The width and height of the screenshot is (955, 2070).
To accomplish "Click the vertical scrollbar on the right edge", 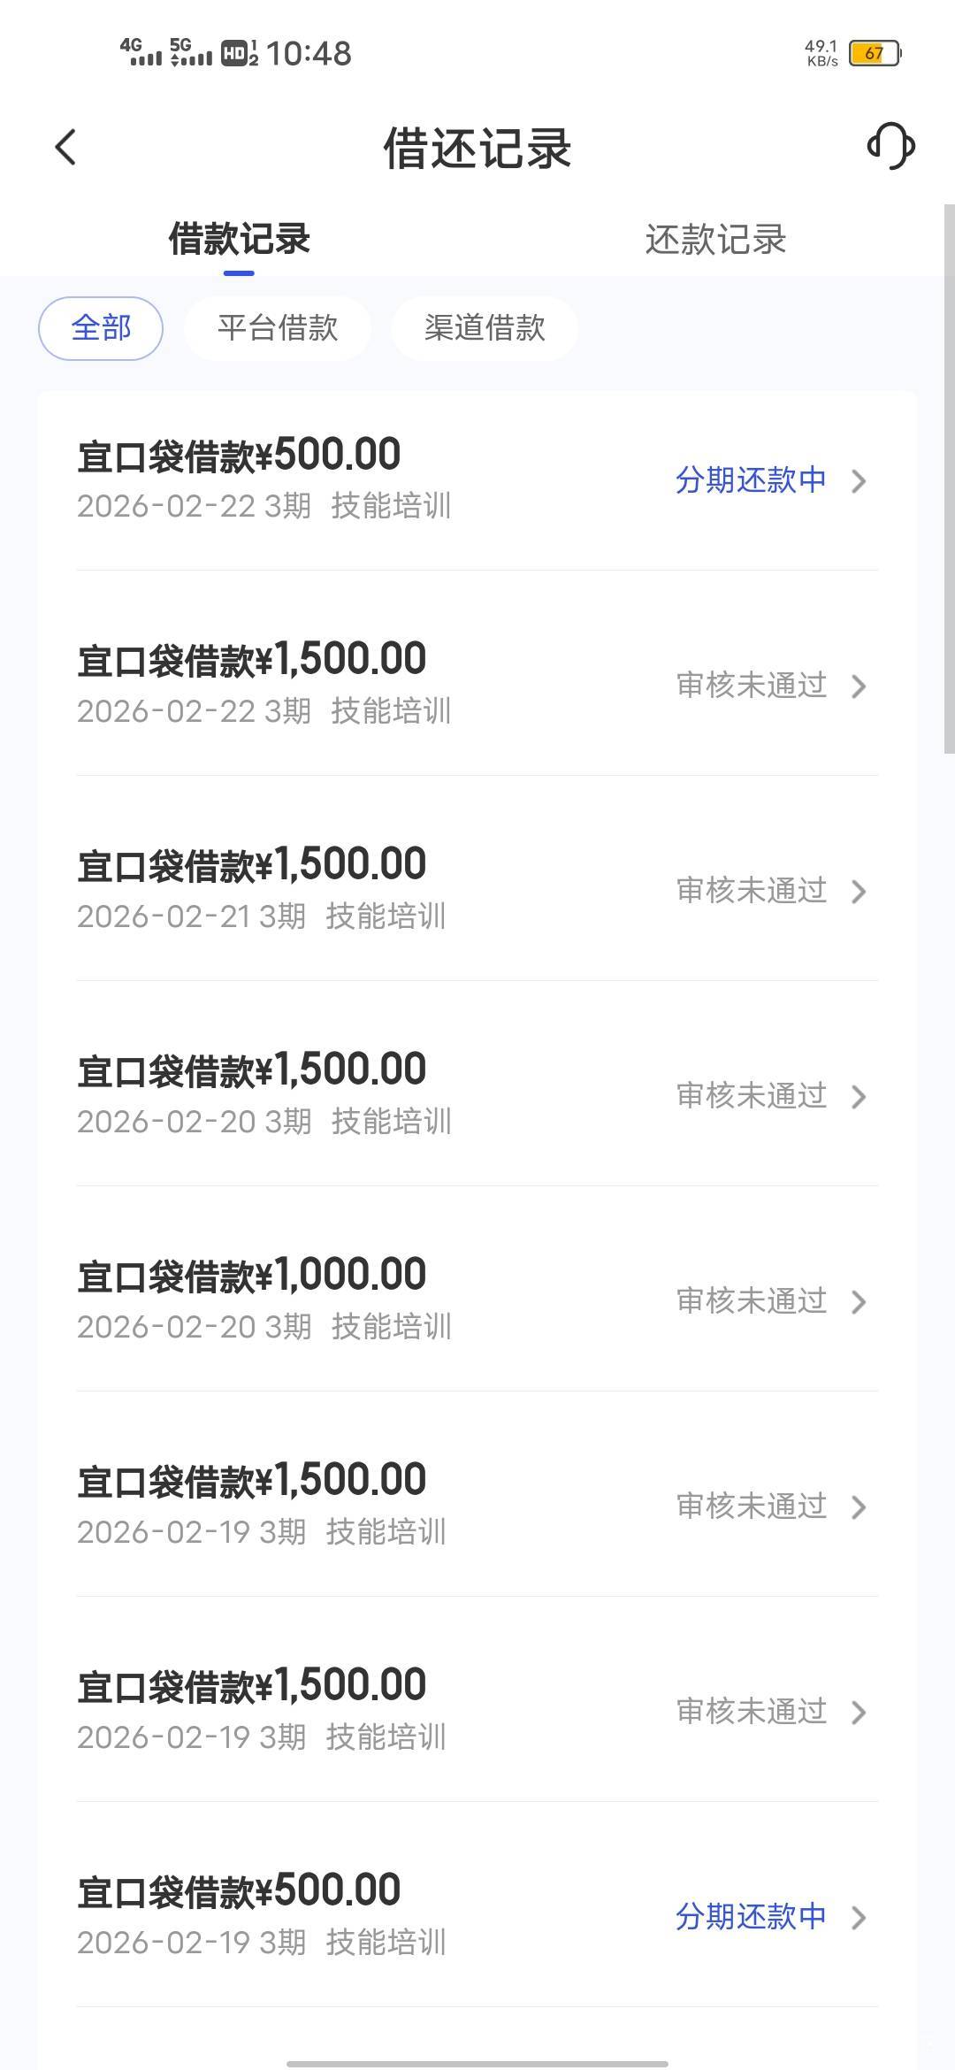I will pyautogui.click(x=949, y=478).
